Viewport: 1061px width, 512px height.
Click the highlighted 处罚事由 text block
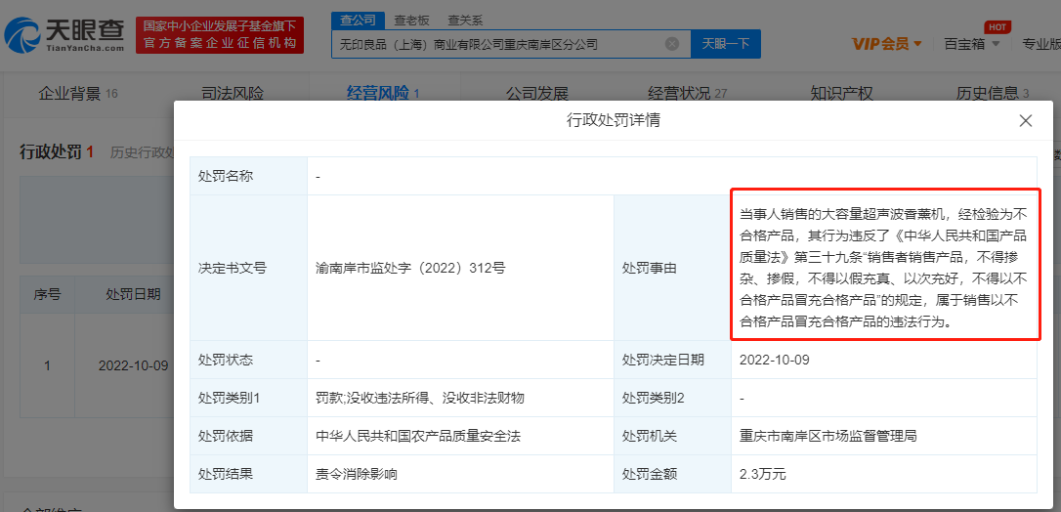[885, 265]
